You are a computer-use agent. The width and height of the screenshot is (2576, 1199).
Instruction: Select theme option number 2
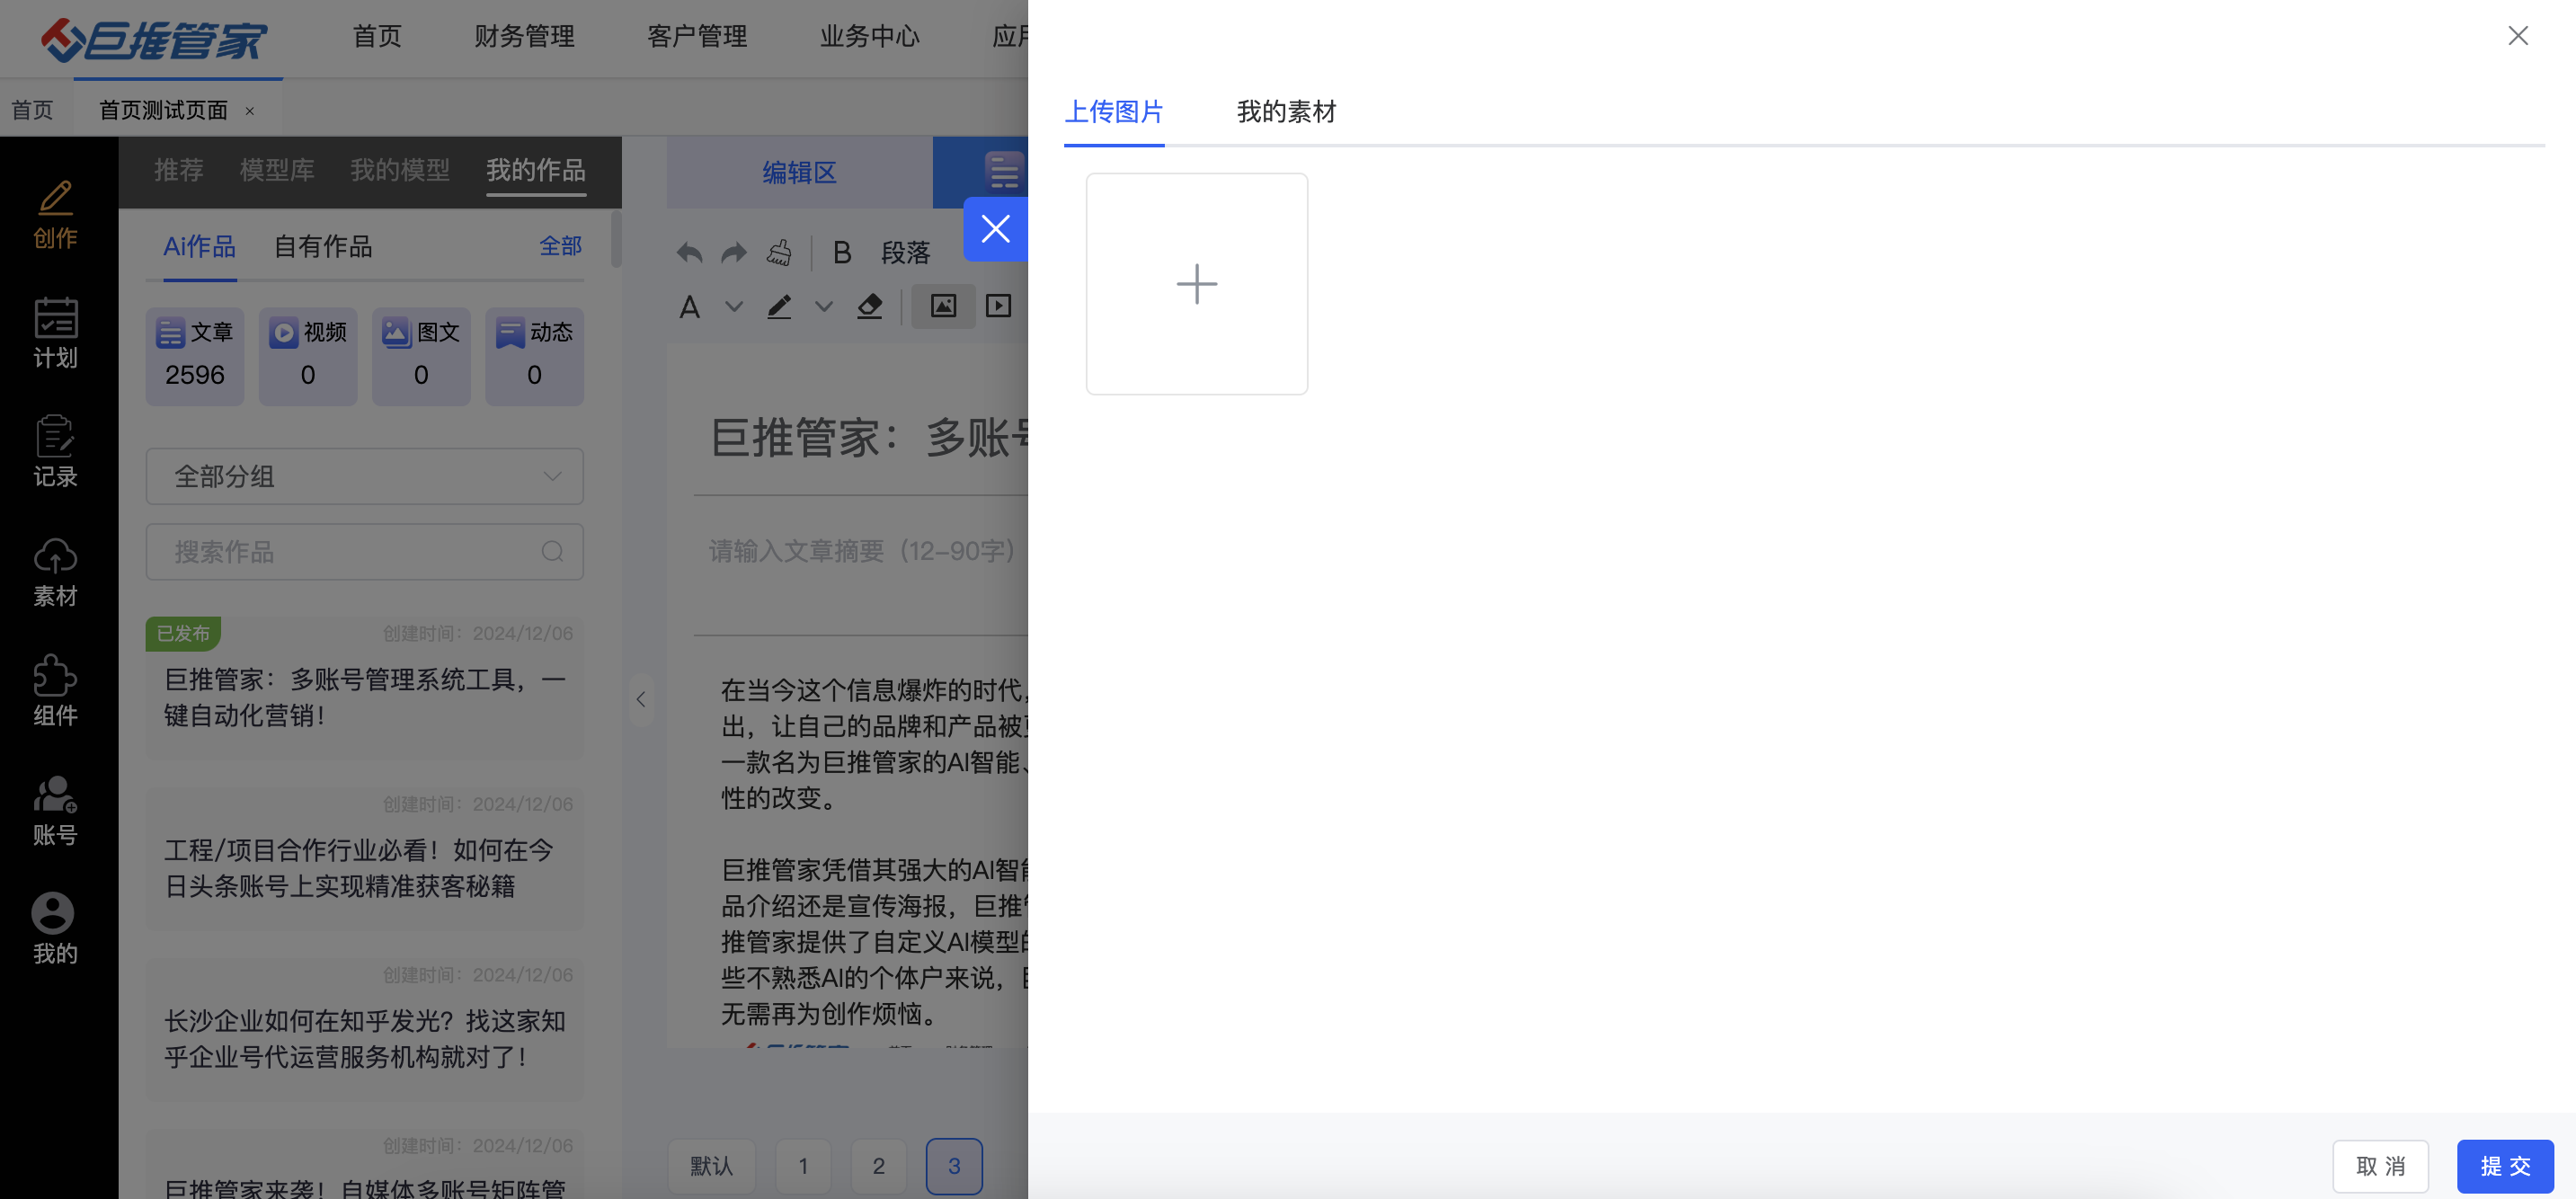[878, 1165]
